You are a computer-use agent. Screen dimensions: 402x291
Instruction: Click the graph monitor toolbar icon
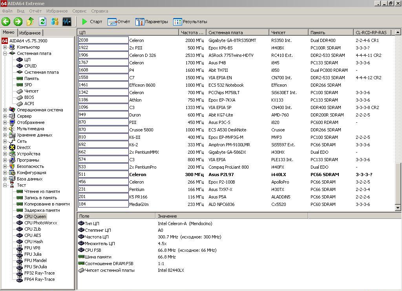[x=67, y=22]
